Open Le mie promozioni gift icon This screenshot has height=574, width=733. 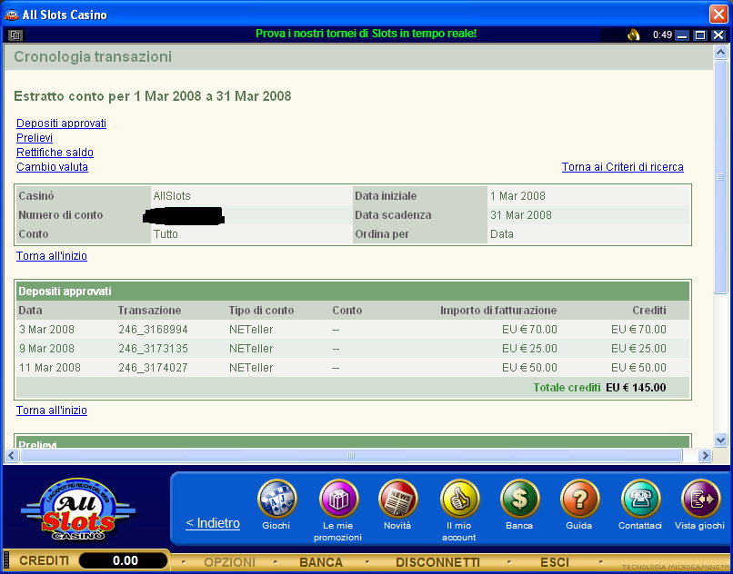click(338, 499)
